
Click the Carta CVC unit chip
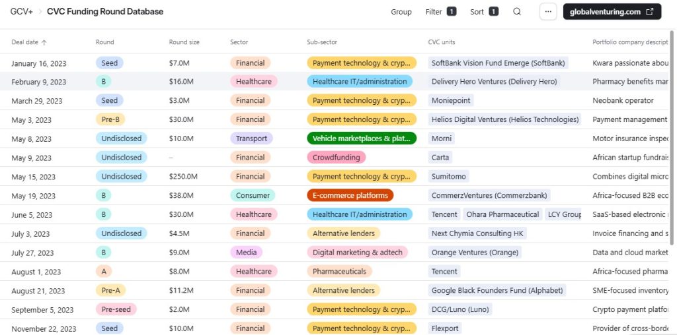point(440,157)
